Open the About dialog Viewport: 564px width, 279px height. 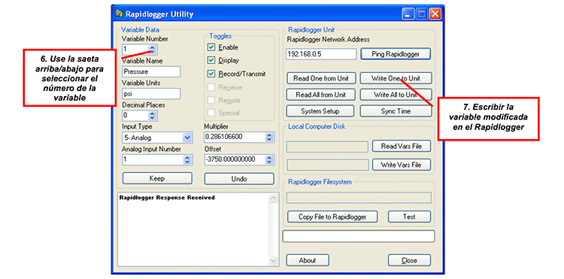[308, 260]
